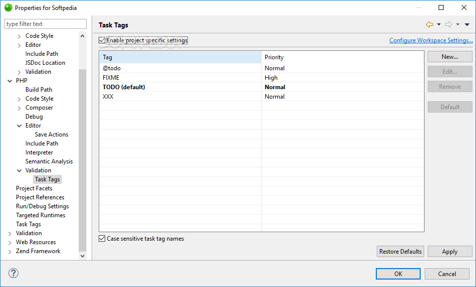This screenshot has width=476, height=287.
Task: Expand the Composer tree node
Action: (19, 108)
